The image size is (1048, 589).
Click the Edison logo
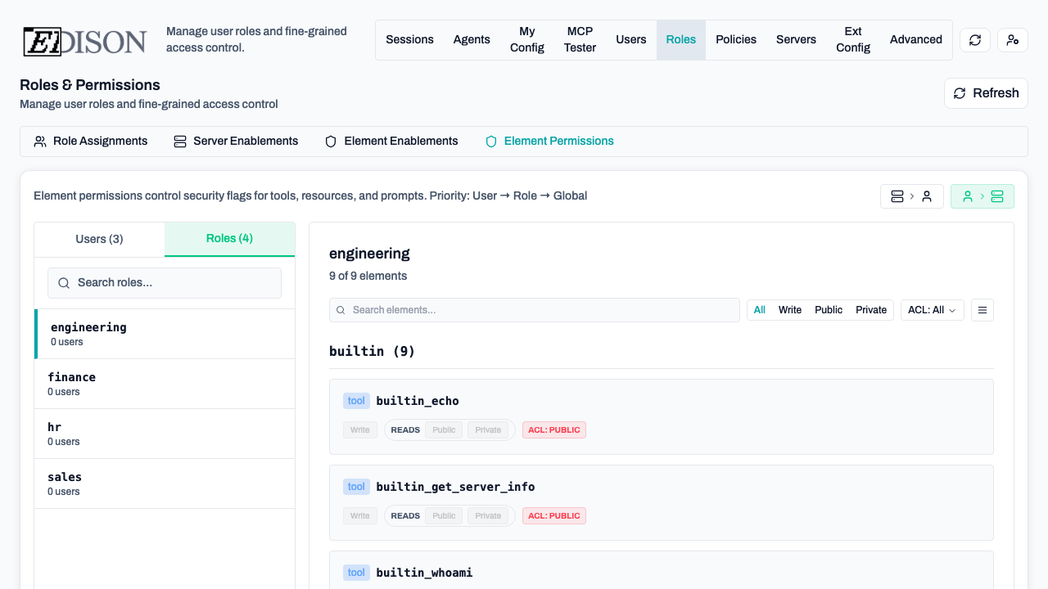click(82, 39)
